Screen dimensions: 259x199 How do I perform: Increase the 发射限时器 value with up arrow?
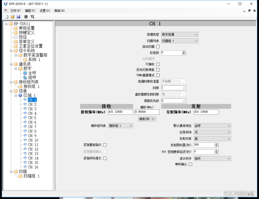216,144
